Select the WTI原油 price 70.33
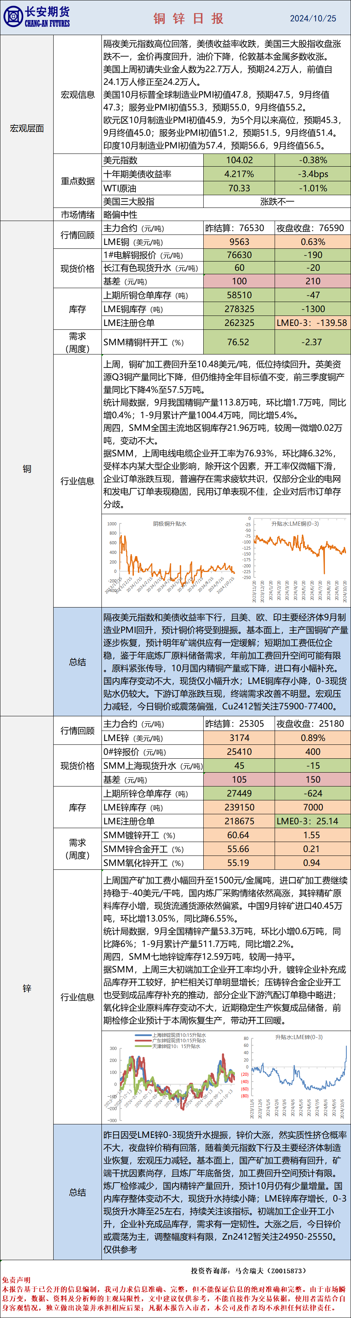351x1318 pixels. pos(239,188)
